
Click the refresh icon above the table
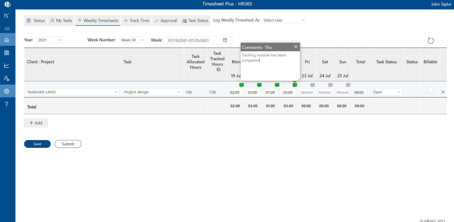point(430,41)
